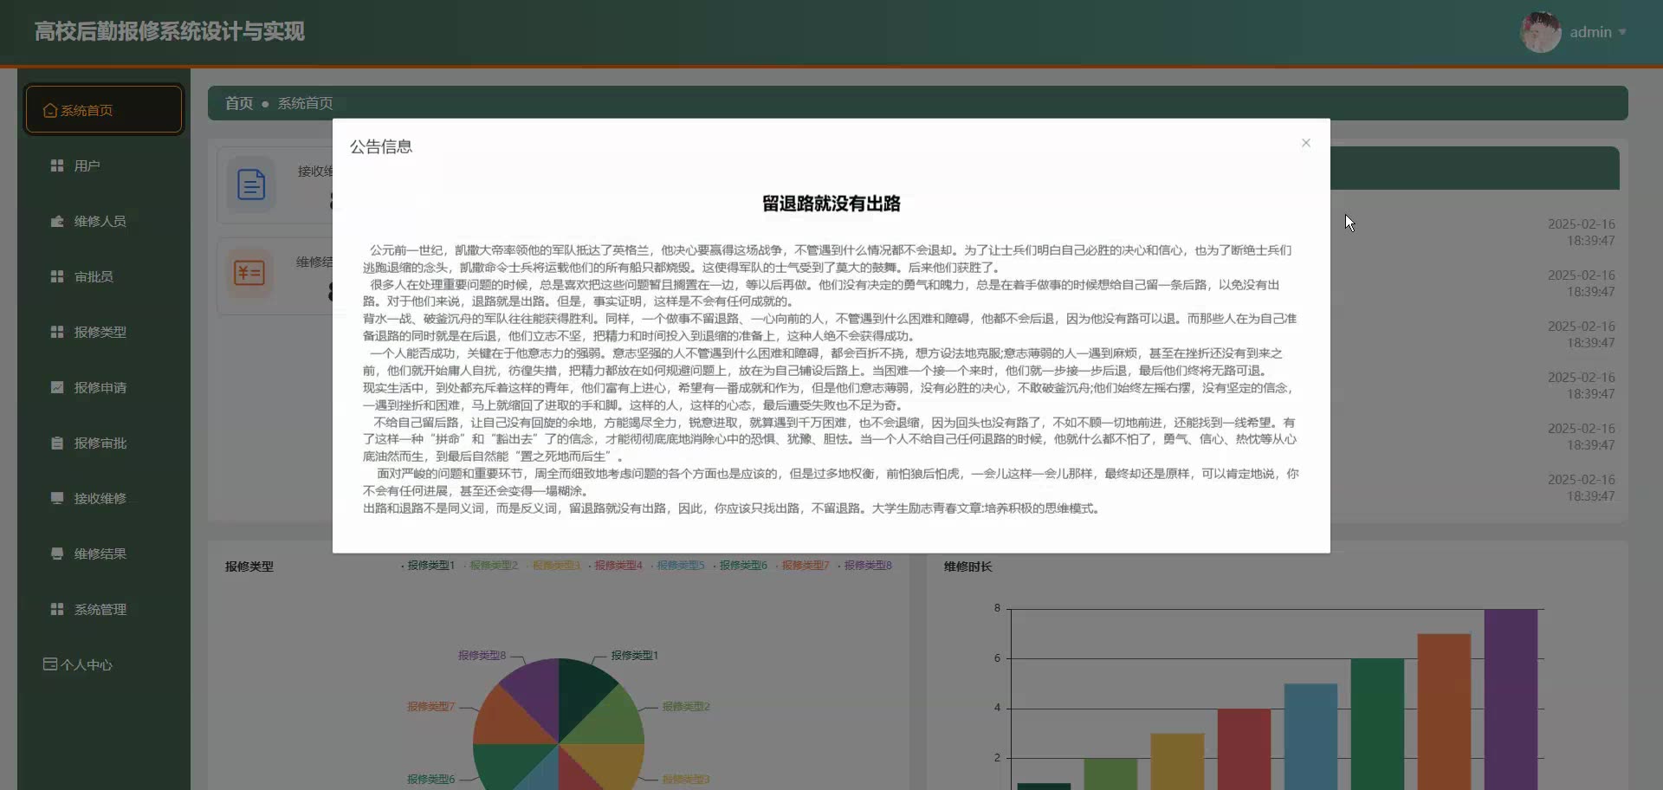Open the admin user dropdown
Viewport: 1663px width, 790px height.
point(1598,32)
